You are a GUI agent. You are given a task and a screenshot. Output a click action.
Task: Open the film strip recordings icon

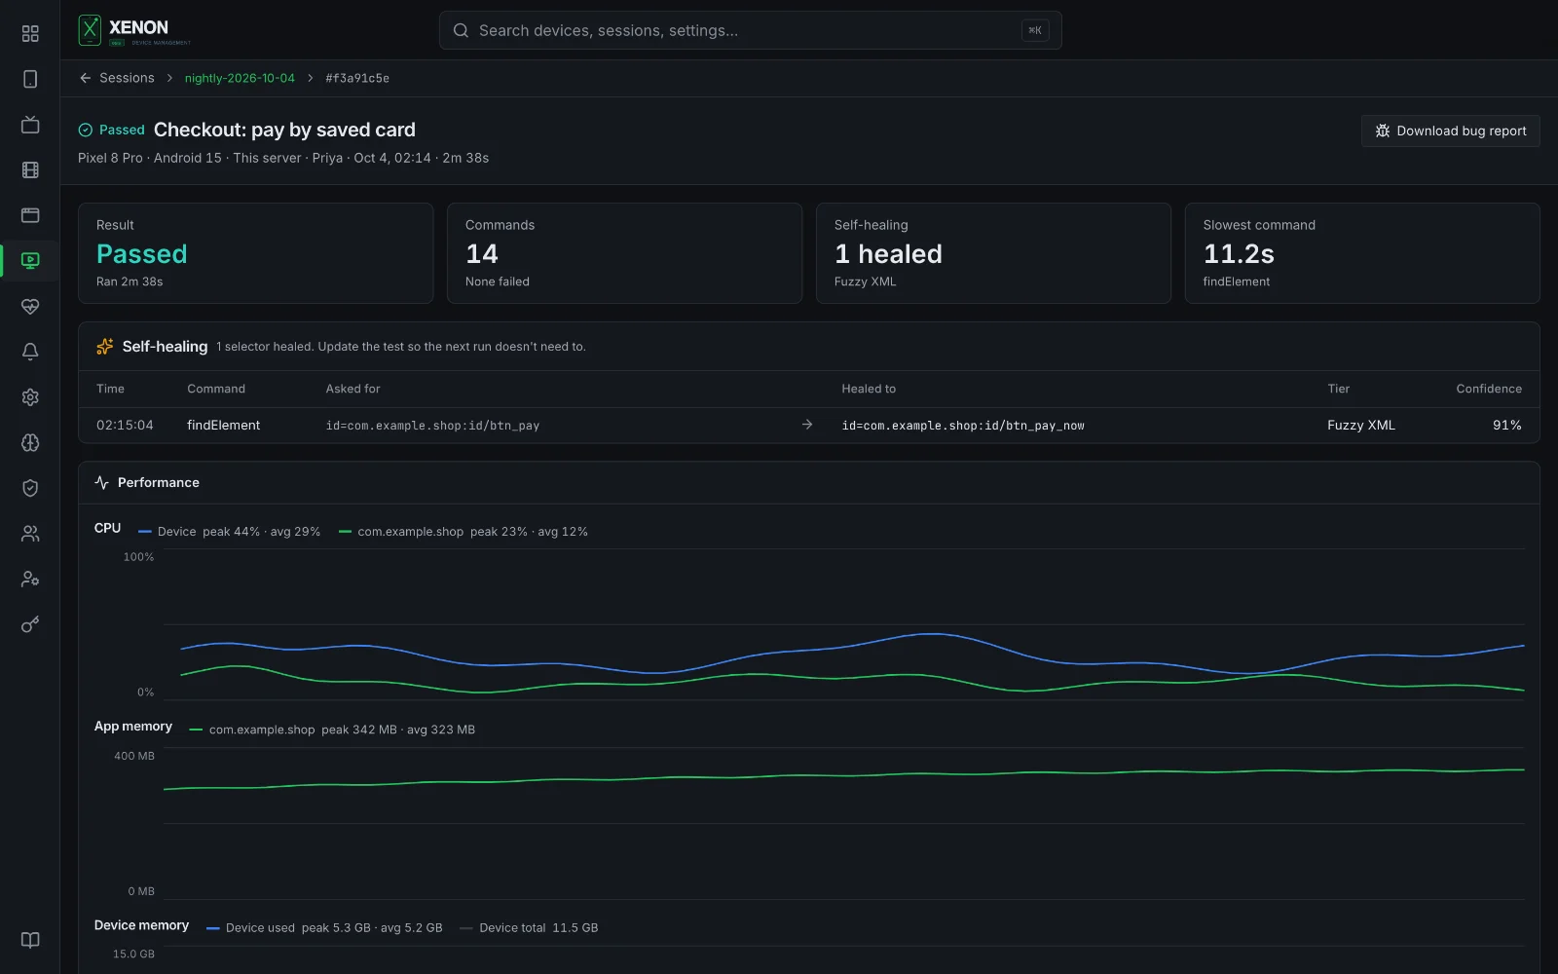click(x=30, y=170)
